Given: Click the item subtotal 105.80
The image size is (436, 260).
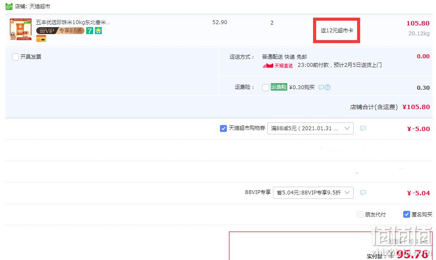Looking at the screenshot, I should click(x=418, y=23).
